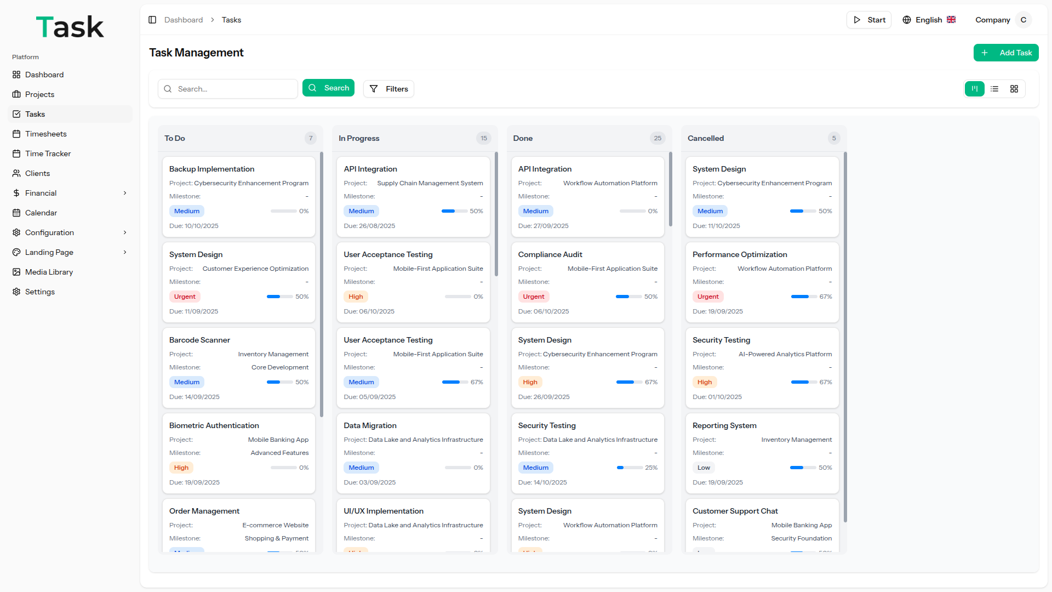
Task: Open the Filters funnel button
Action: tap(388, 89)
